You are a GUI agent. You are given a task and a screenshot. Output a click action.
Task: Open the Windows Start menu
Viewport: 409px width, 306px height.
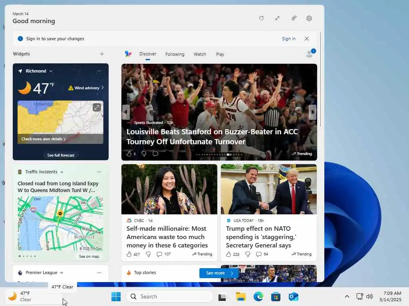[x=116, y=296]
